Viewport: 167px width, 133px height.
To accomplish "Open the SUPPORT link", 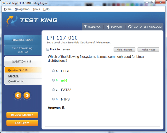I will point(117,27).
